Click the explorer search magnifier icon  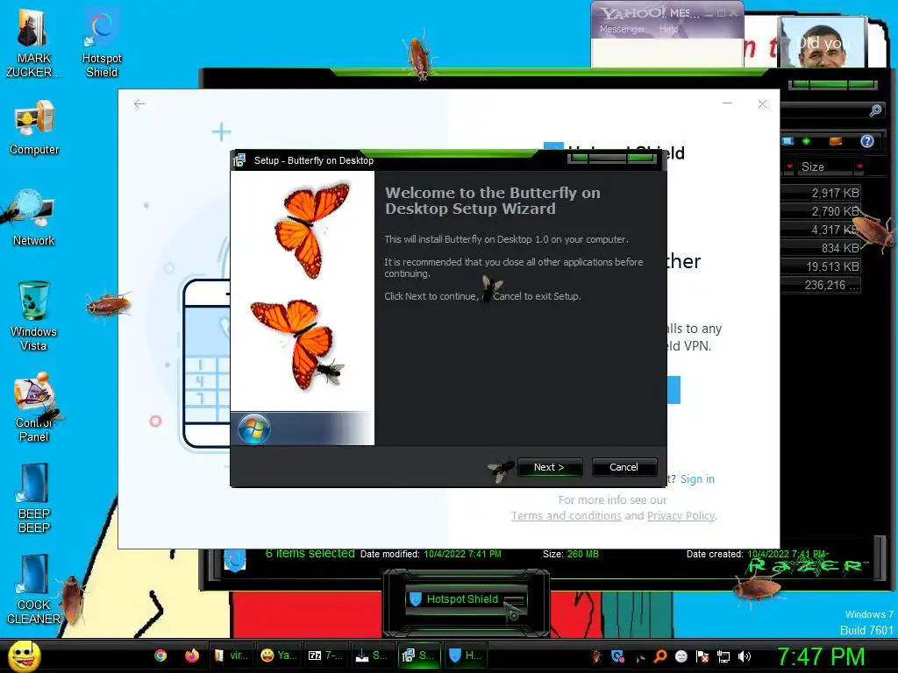[875, 110]
